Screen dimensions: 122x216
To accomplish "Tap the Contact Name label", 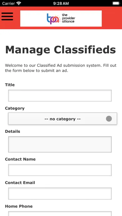I will click(20, 159).
